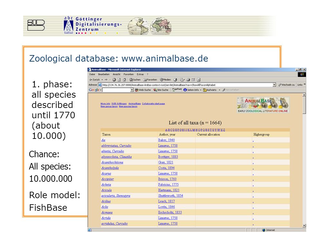
Task: Click the Wechseln zu go button
Action: click(286, 85)
